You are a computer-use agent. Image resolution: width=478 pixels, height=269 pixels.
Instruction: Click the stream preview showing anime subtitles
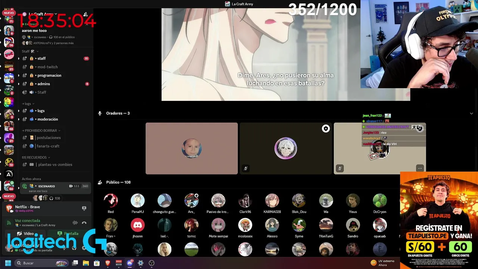pos(286,55)
